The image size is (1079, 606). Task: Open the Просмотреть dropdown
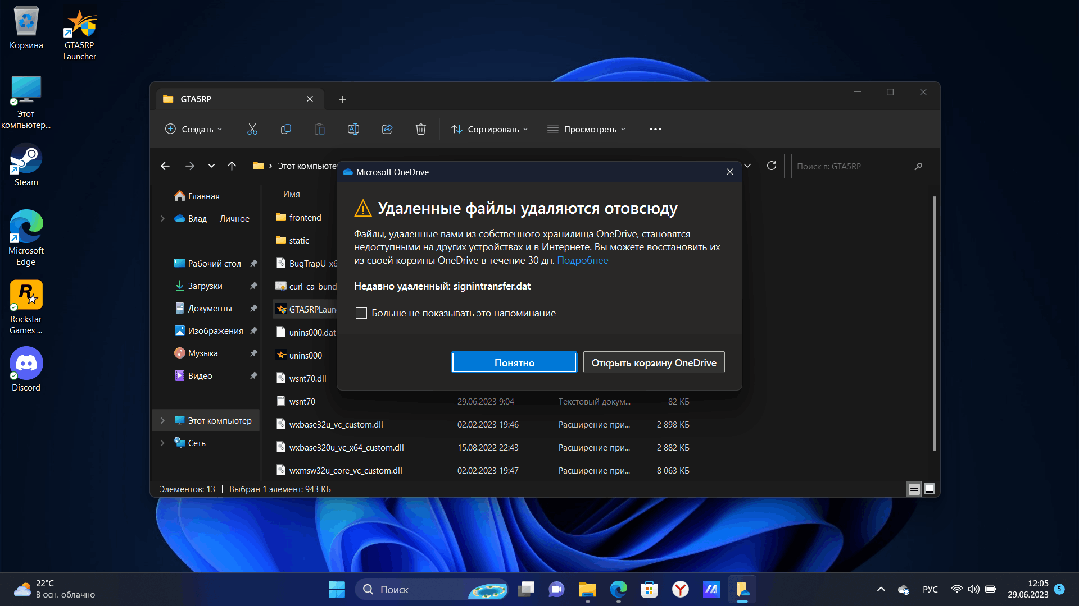point(586,129)
